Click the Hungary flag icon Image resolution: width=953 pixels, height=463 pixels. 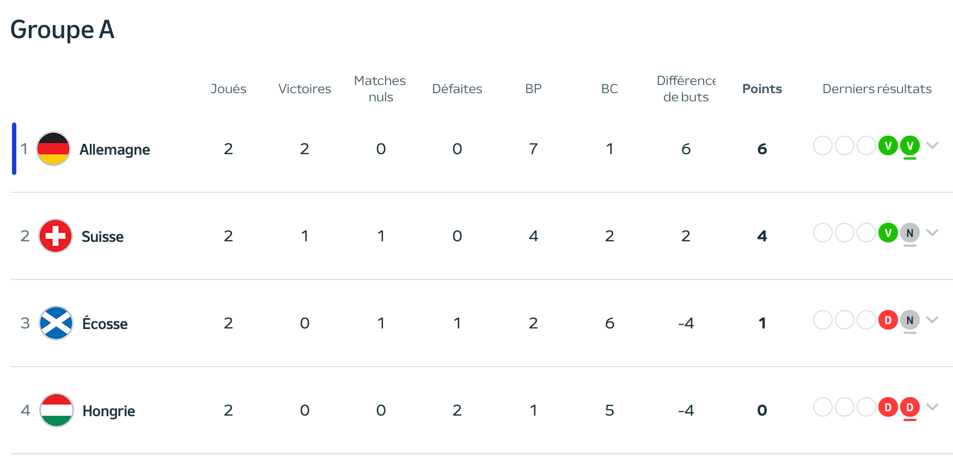(57, 410)
